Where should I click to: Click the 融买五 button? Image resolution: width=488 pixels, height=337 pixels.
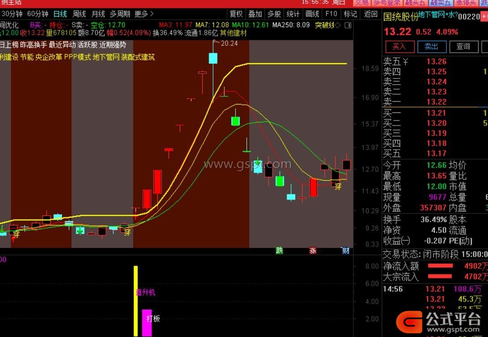(415, 3)
